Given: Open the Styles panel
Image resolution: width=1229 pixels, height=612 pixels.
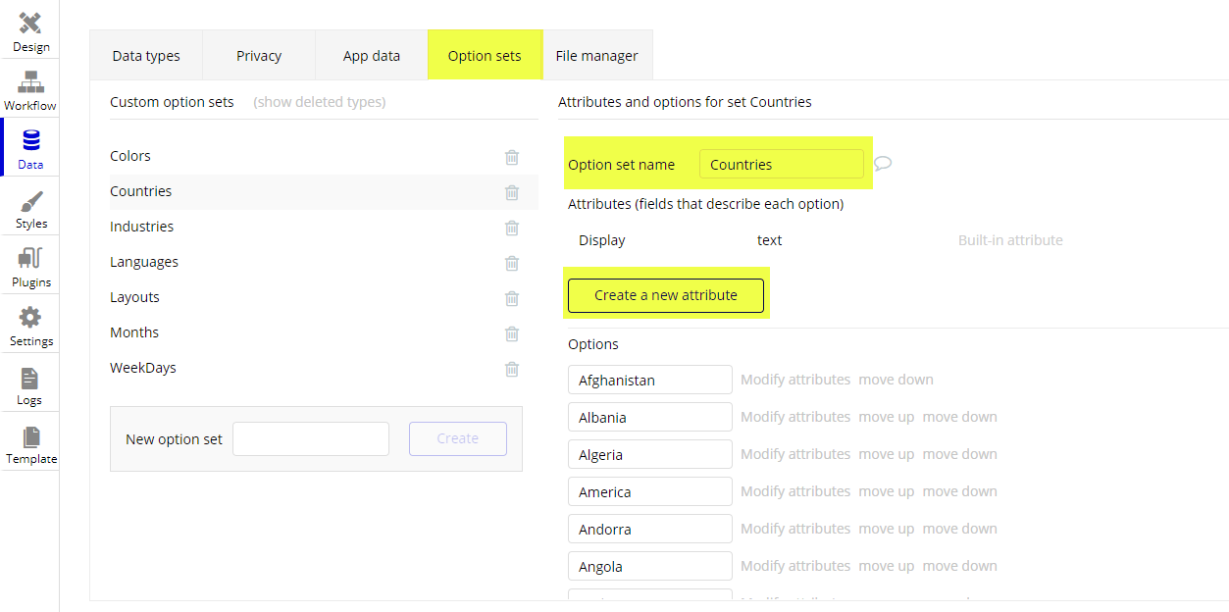Looking at the screenshot, I should click(x=30, y=207).
